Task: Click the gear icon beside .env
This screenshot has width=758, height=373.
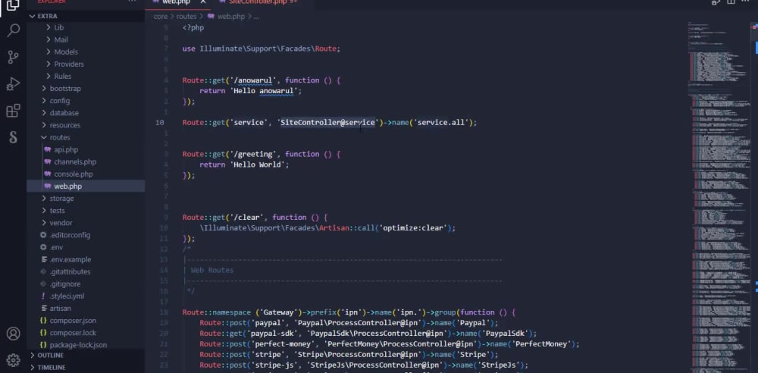Action: coord(43,247)
